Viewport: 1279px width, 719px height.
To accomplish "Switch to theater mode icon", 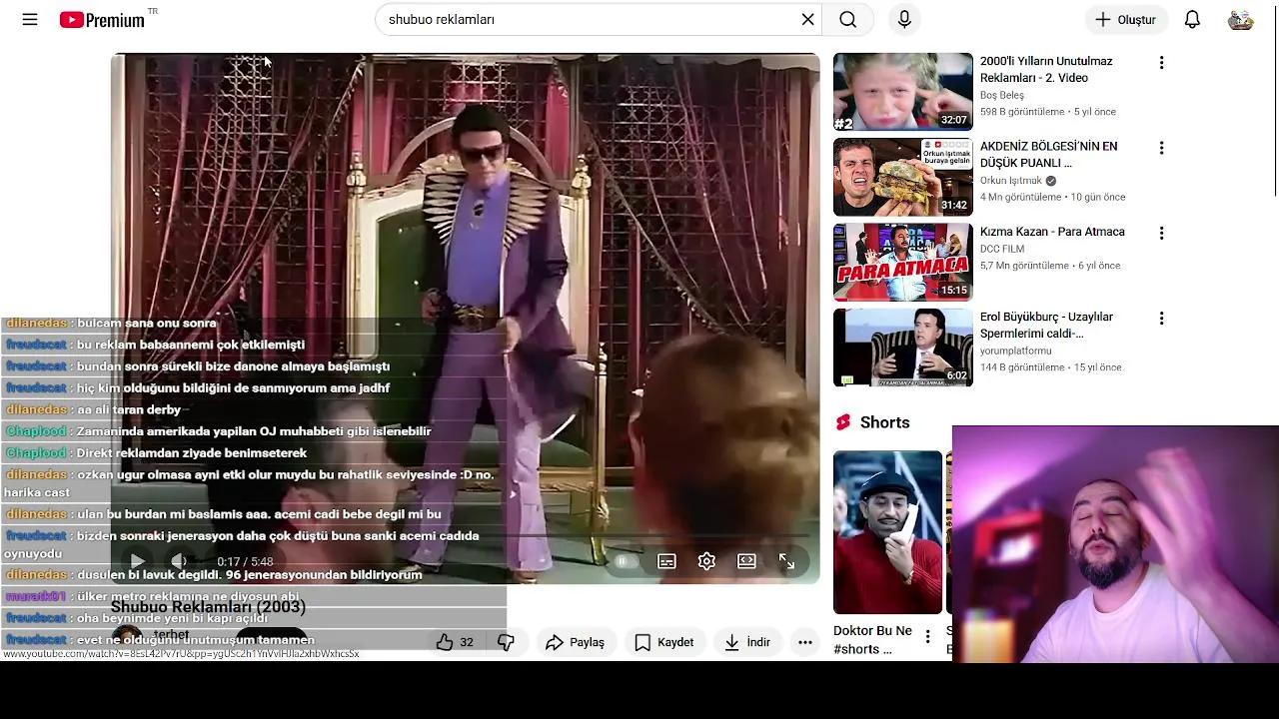I will pyautogui.click(x=746, y=561).
